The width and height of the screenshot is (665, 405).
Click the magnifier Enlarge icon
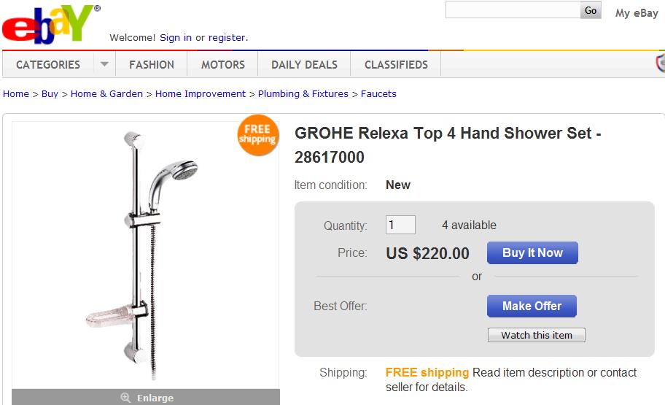point(125,398)
